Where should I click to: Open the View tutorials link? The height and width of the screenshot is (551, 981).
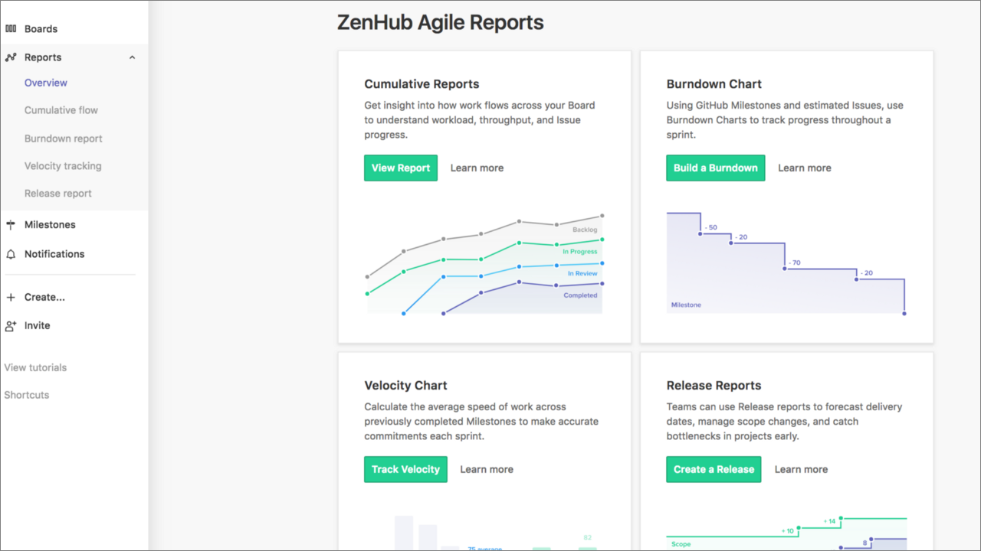tap(35, 368)
